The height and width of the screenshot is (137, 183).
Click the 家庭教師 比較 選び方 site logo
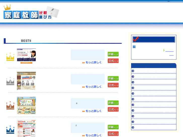point(31,12)
